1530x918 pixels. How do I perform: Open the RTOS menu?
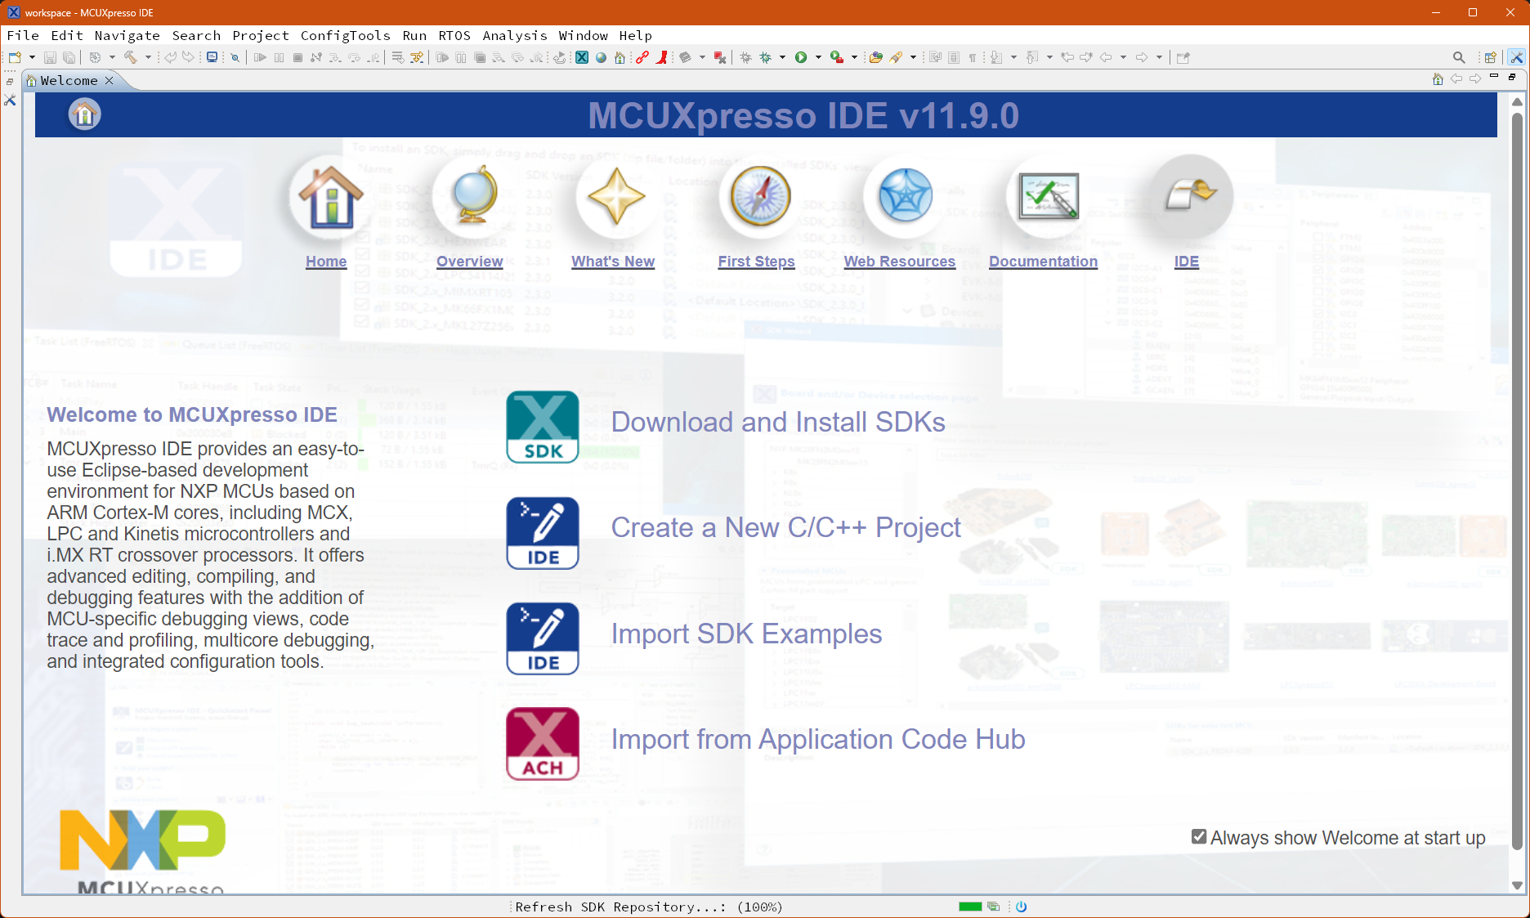point(454,35)
